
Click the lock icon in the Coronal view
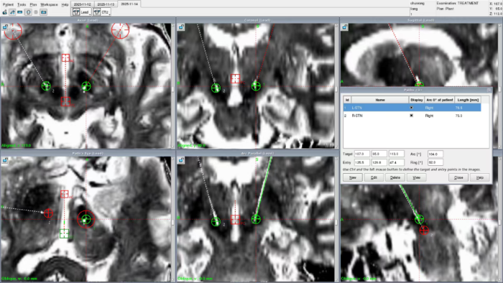pos(181,27)
